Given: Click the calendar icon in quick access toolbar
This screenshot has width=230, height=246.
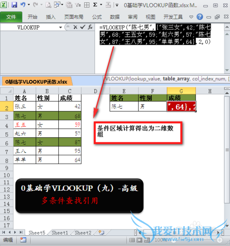Looking at the screenshot, I should 69,5.
